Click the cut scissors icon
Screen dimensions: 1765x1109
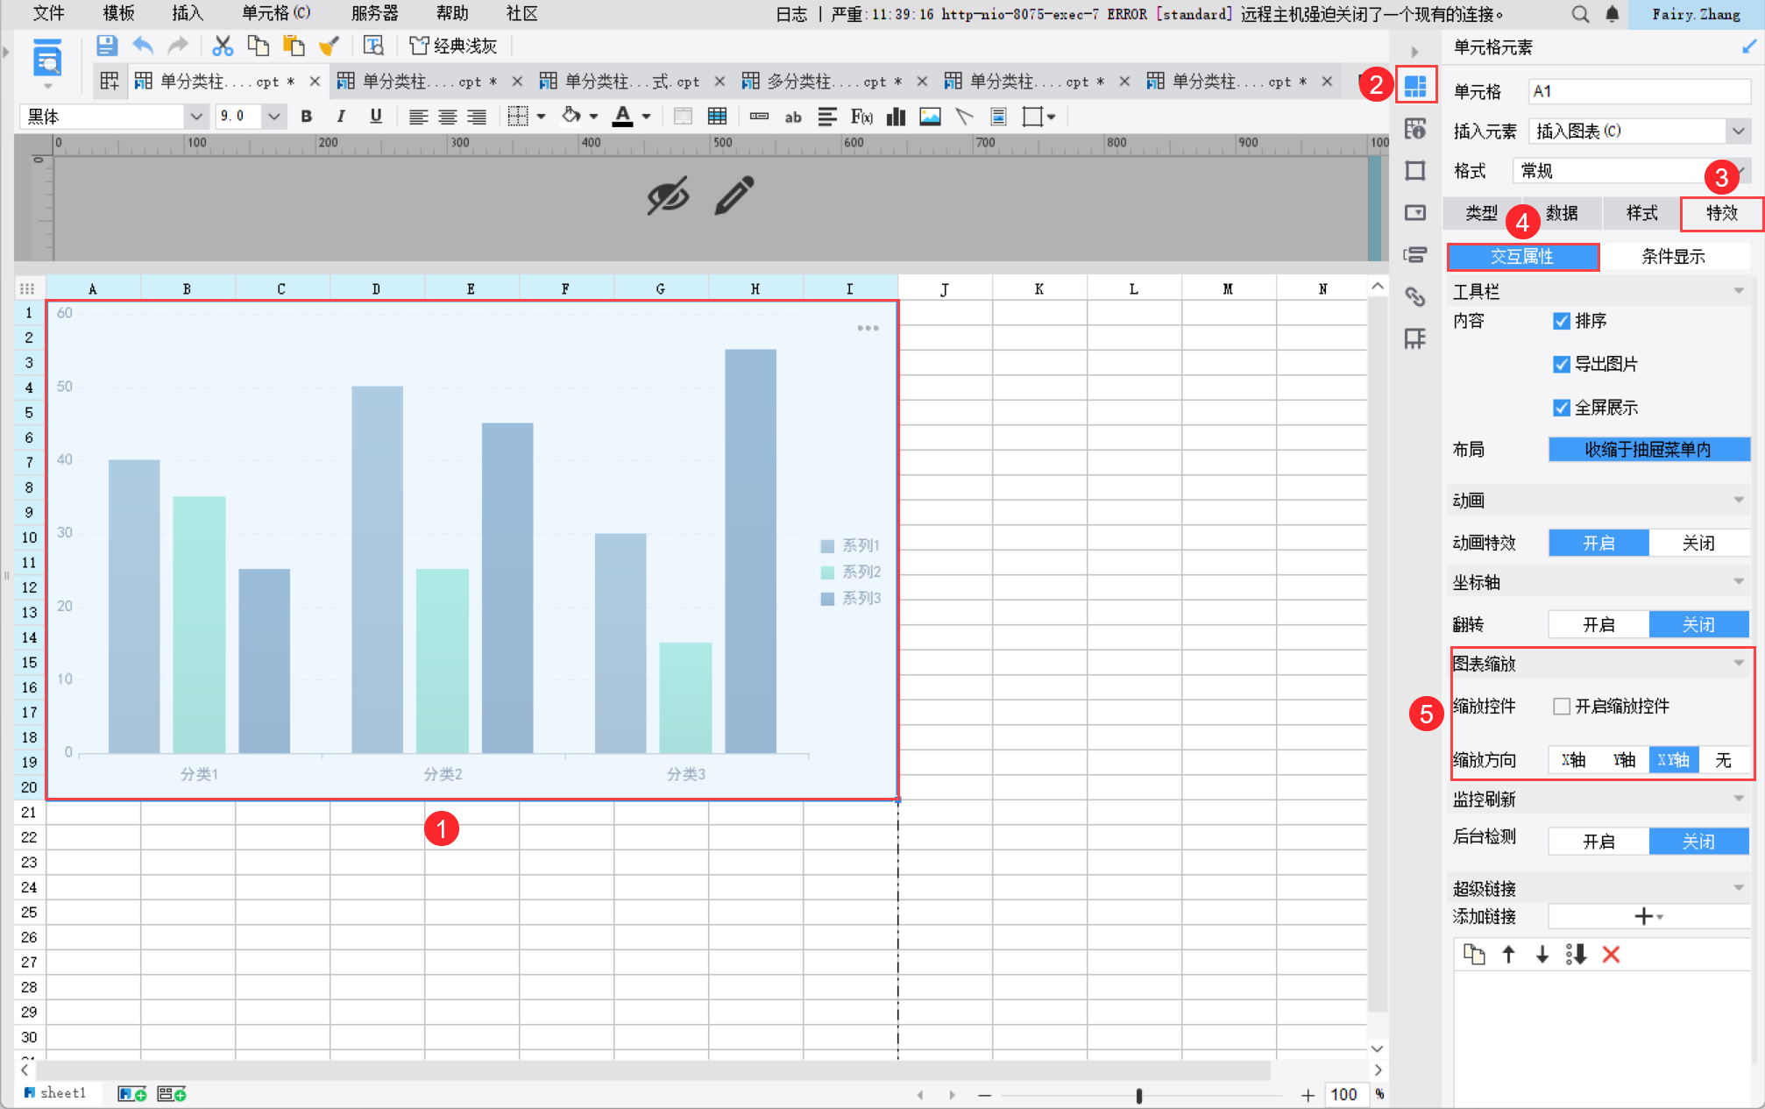click(223, 46)
